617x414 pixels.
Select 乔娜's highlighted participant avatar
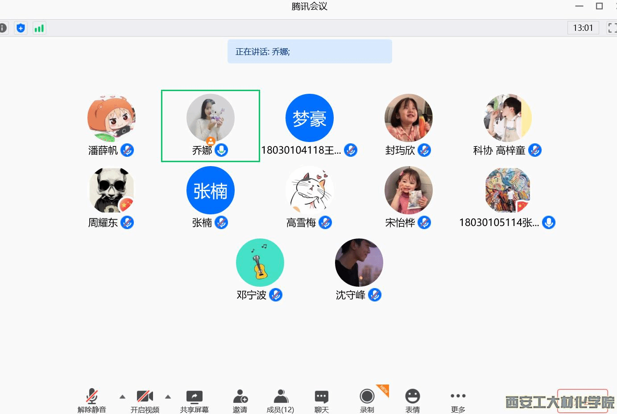[210, 118]
